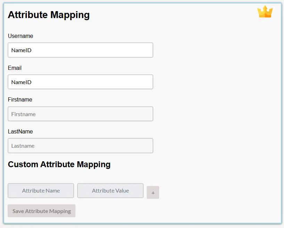The width and height of the screenshot is (284, 228).
Task: Focus the Username input field
Action: pos(80,50)
